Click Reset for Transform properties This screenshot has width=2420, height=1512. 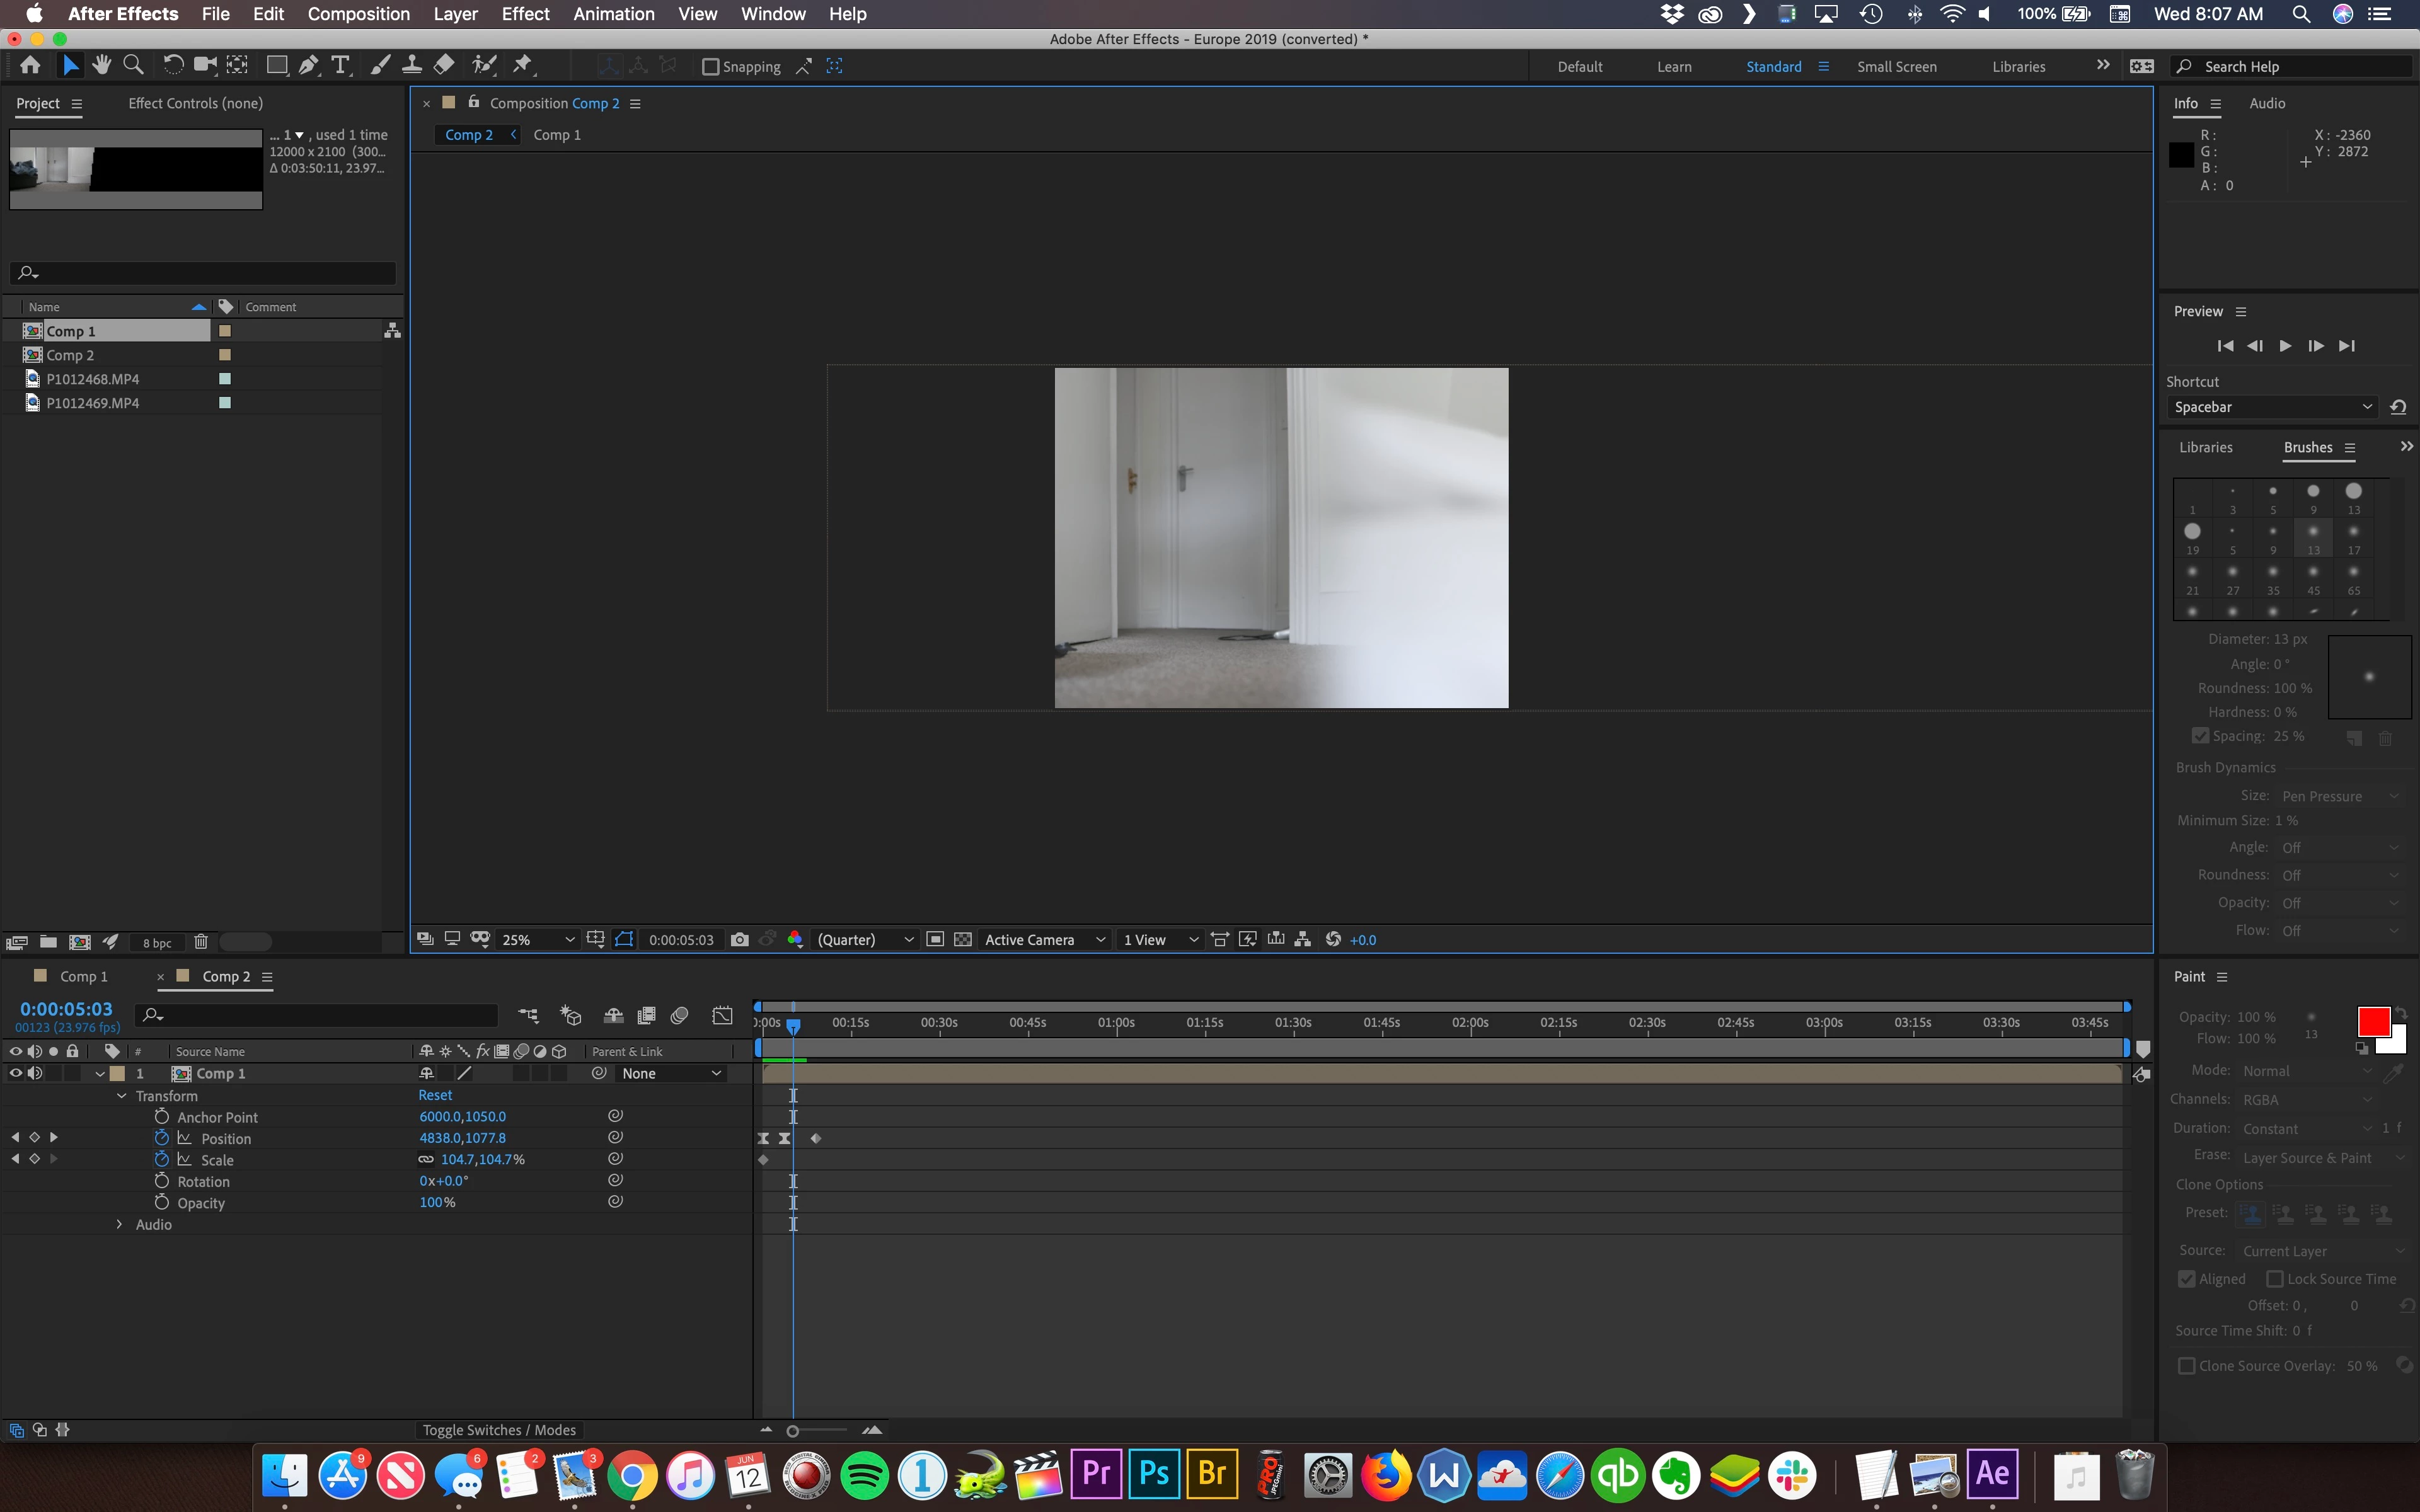[435, 1095]
